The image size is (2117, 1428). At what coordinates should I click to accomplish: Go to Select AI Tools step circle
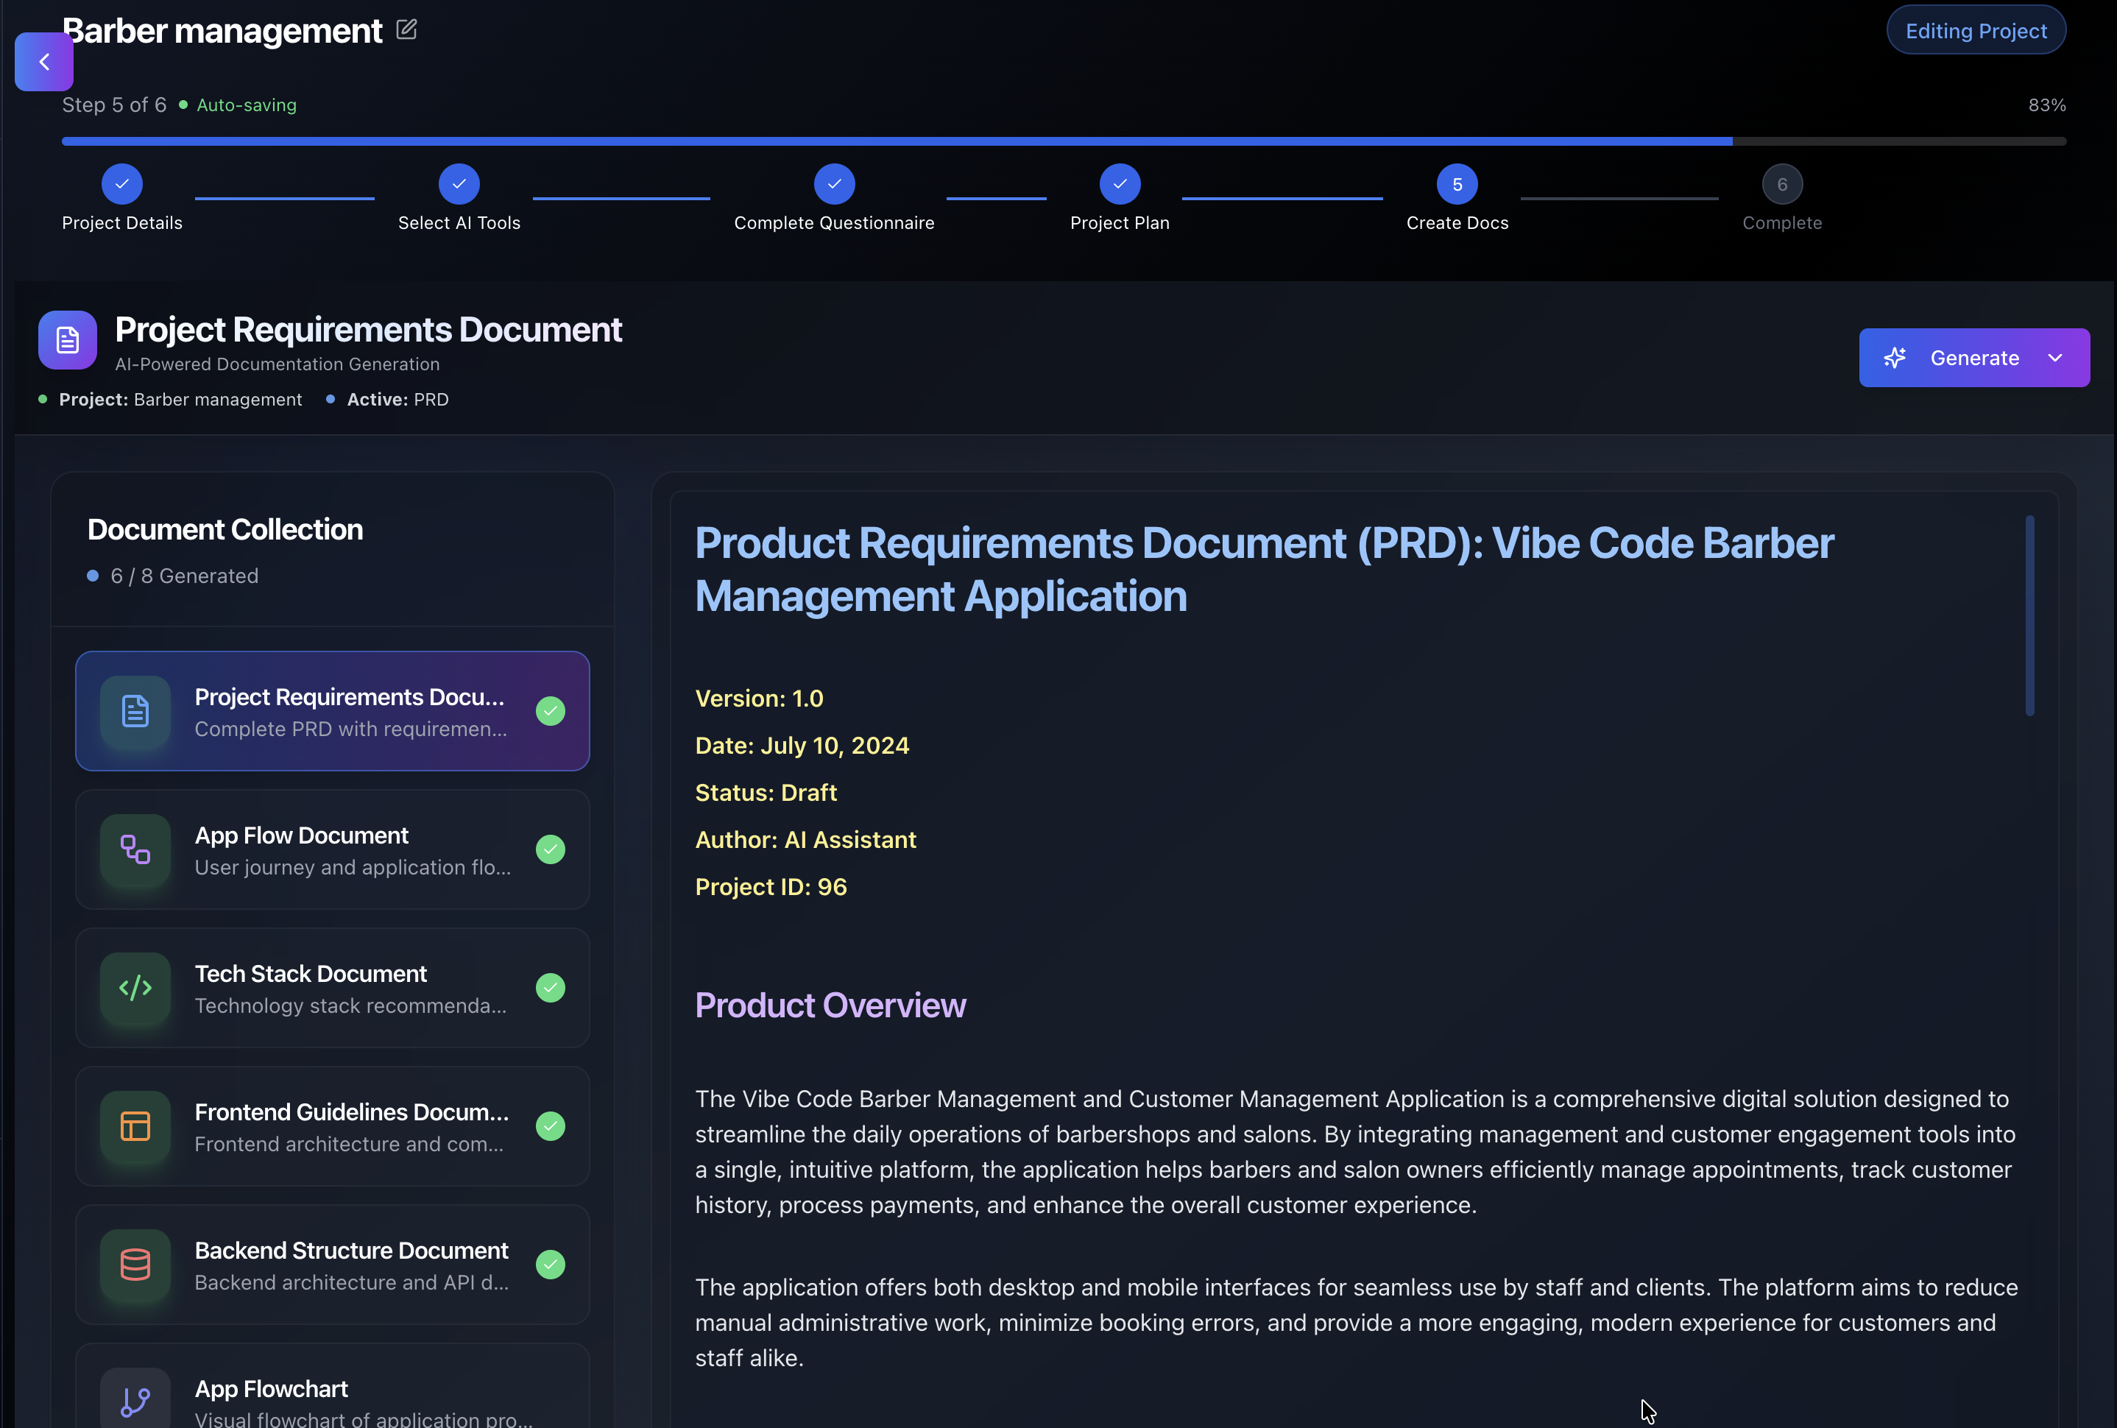click(x=459, y=184)
